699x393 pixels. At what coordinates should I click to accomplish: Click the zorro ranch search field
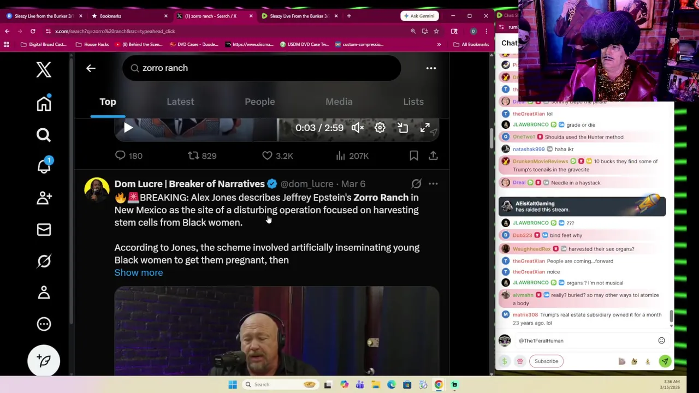pos(262,68)
